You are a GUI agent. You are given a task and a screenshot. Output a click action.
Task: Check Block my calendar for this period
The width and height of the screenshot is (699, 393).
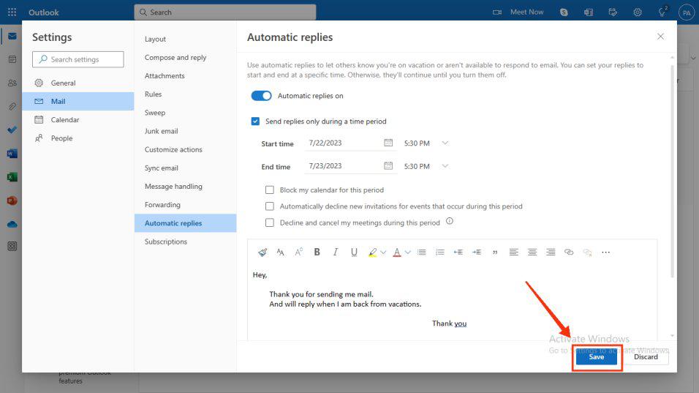[270, 190]
